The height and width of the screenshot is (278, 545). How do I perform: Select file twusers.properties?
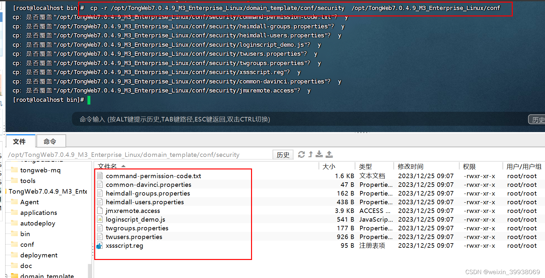tap(134, 237)
